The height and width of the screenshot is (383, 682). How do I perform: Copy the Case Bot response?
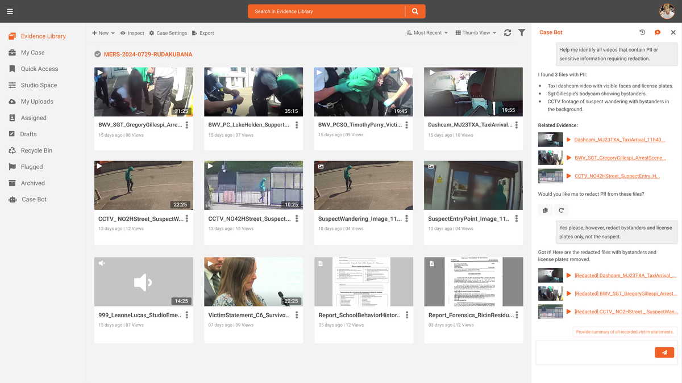[x=545, y=211]
